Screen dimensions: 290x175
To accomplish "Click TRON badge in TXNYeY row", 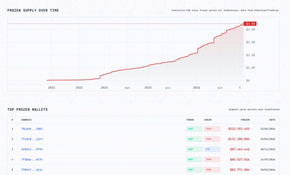I will tap(212, 170).
